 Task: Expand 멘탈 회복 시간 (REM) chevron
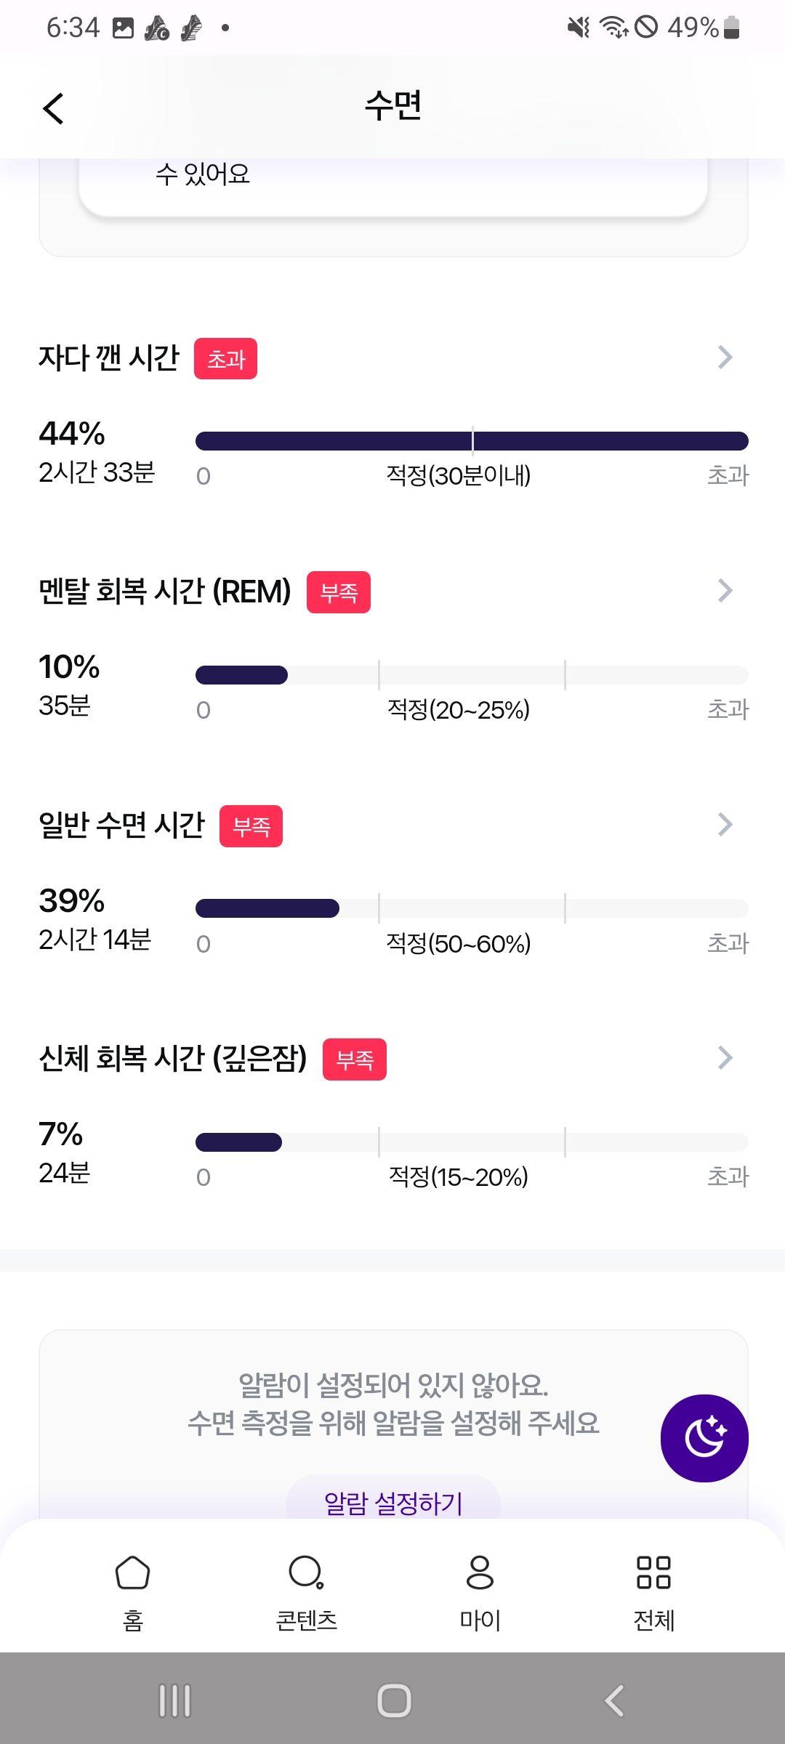point(725,591)
